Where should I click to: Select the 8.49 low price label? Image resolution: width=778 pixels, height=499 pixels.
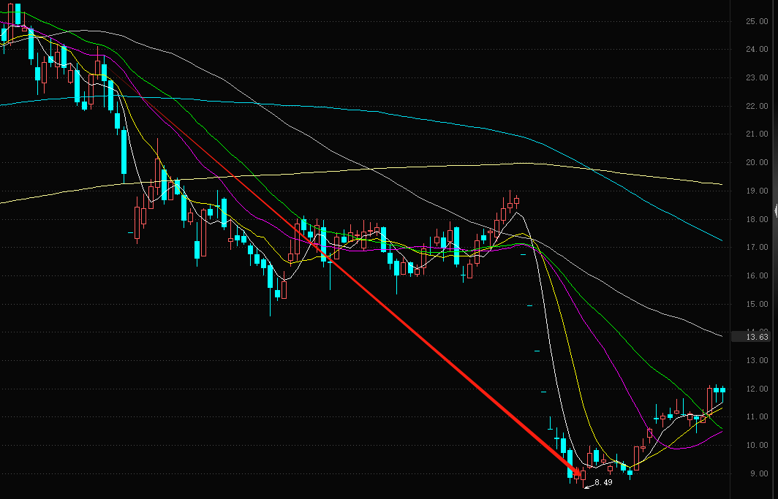pos(603,482)
